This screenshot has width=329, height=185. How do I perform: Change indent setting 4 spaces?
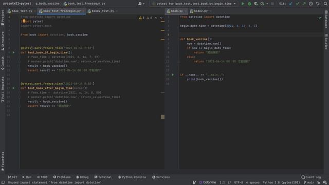pyautogui.click(x=252, y=182)
